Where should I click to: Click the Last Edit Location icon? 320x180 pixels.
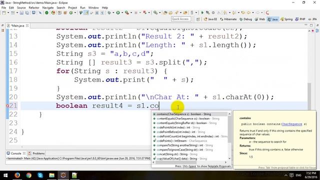click(x=243, y=12)
